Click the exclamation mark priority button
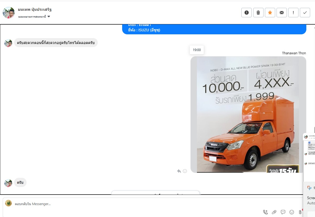The height and width of the screenshot is (217, 315). point(293,12)
